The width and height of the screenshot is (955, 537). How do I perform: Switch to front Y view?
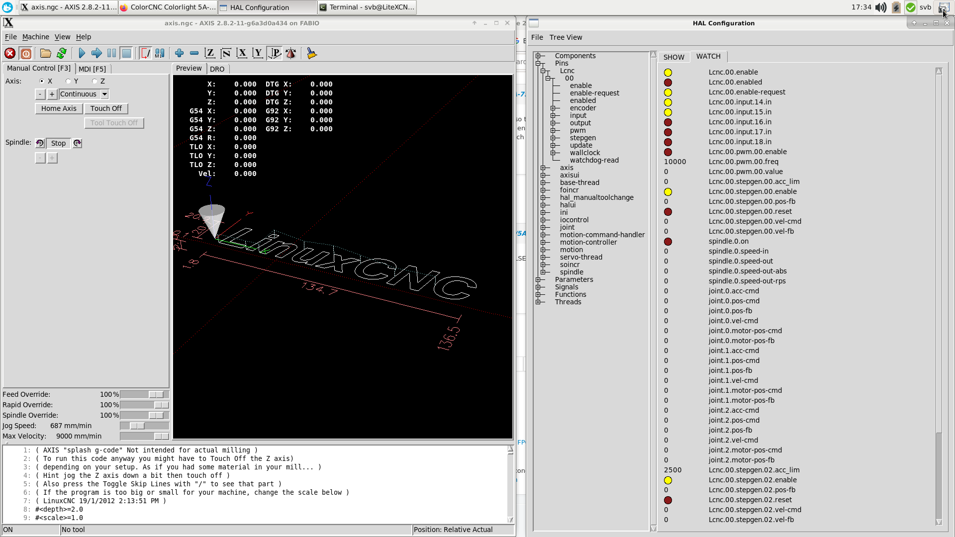click(258, 53)
